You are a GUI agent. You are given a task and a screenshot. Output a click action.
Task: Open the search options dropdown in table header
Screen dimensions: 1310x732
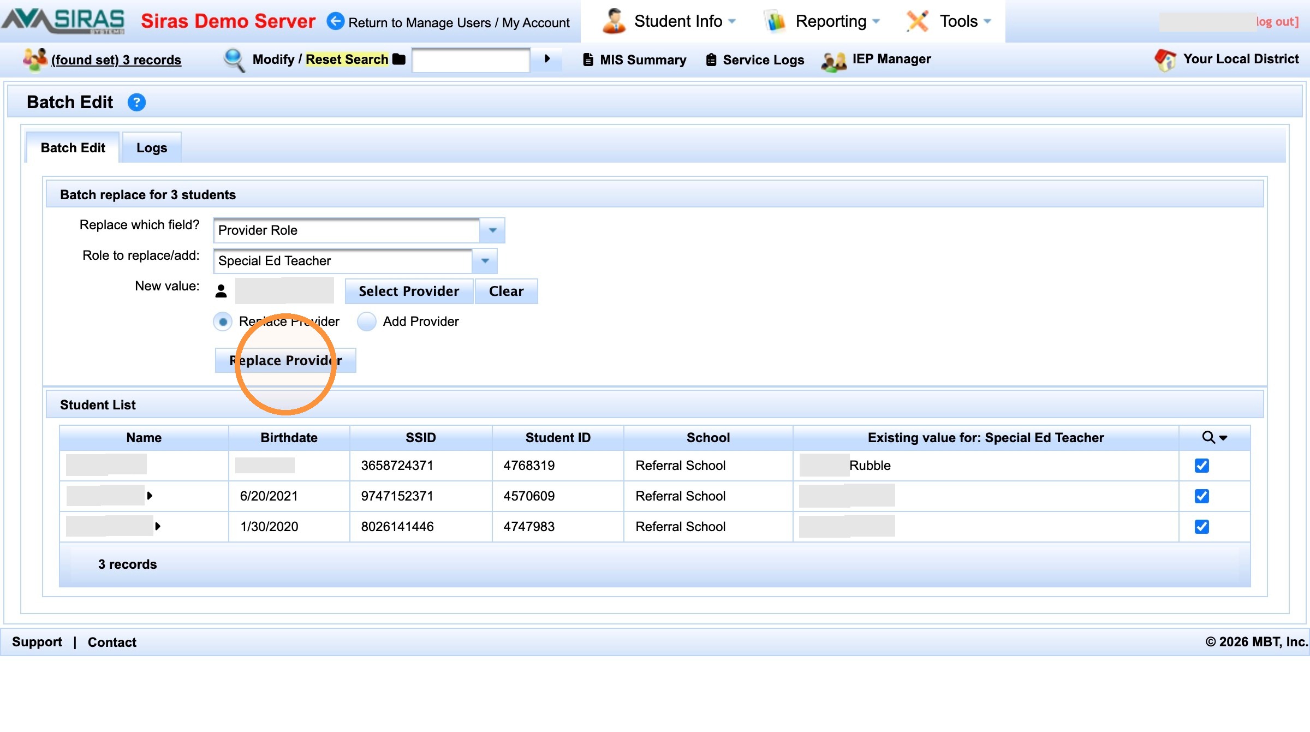(1215, 438)
